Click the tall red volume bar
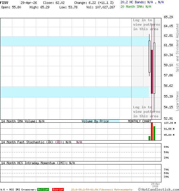The height and width of the screenshot is (191, 179). pos(152,131)
